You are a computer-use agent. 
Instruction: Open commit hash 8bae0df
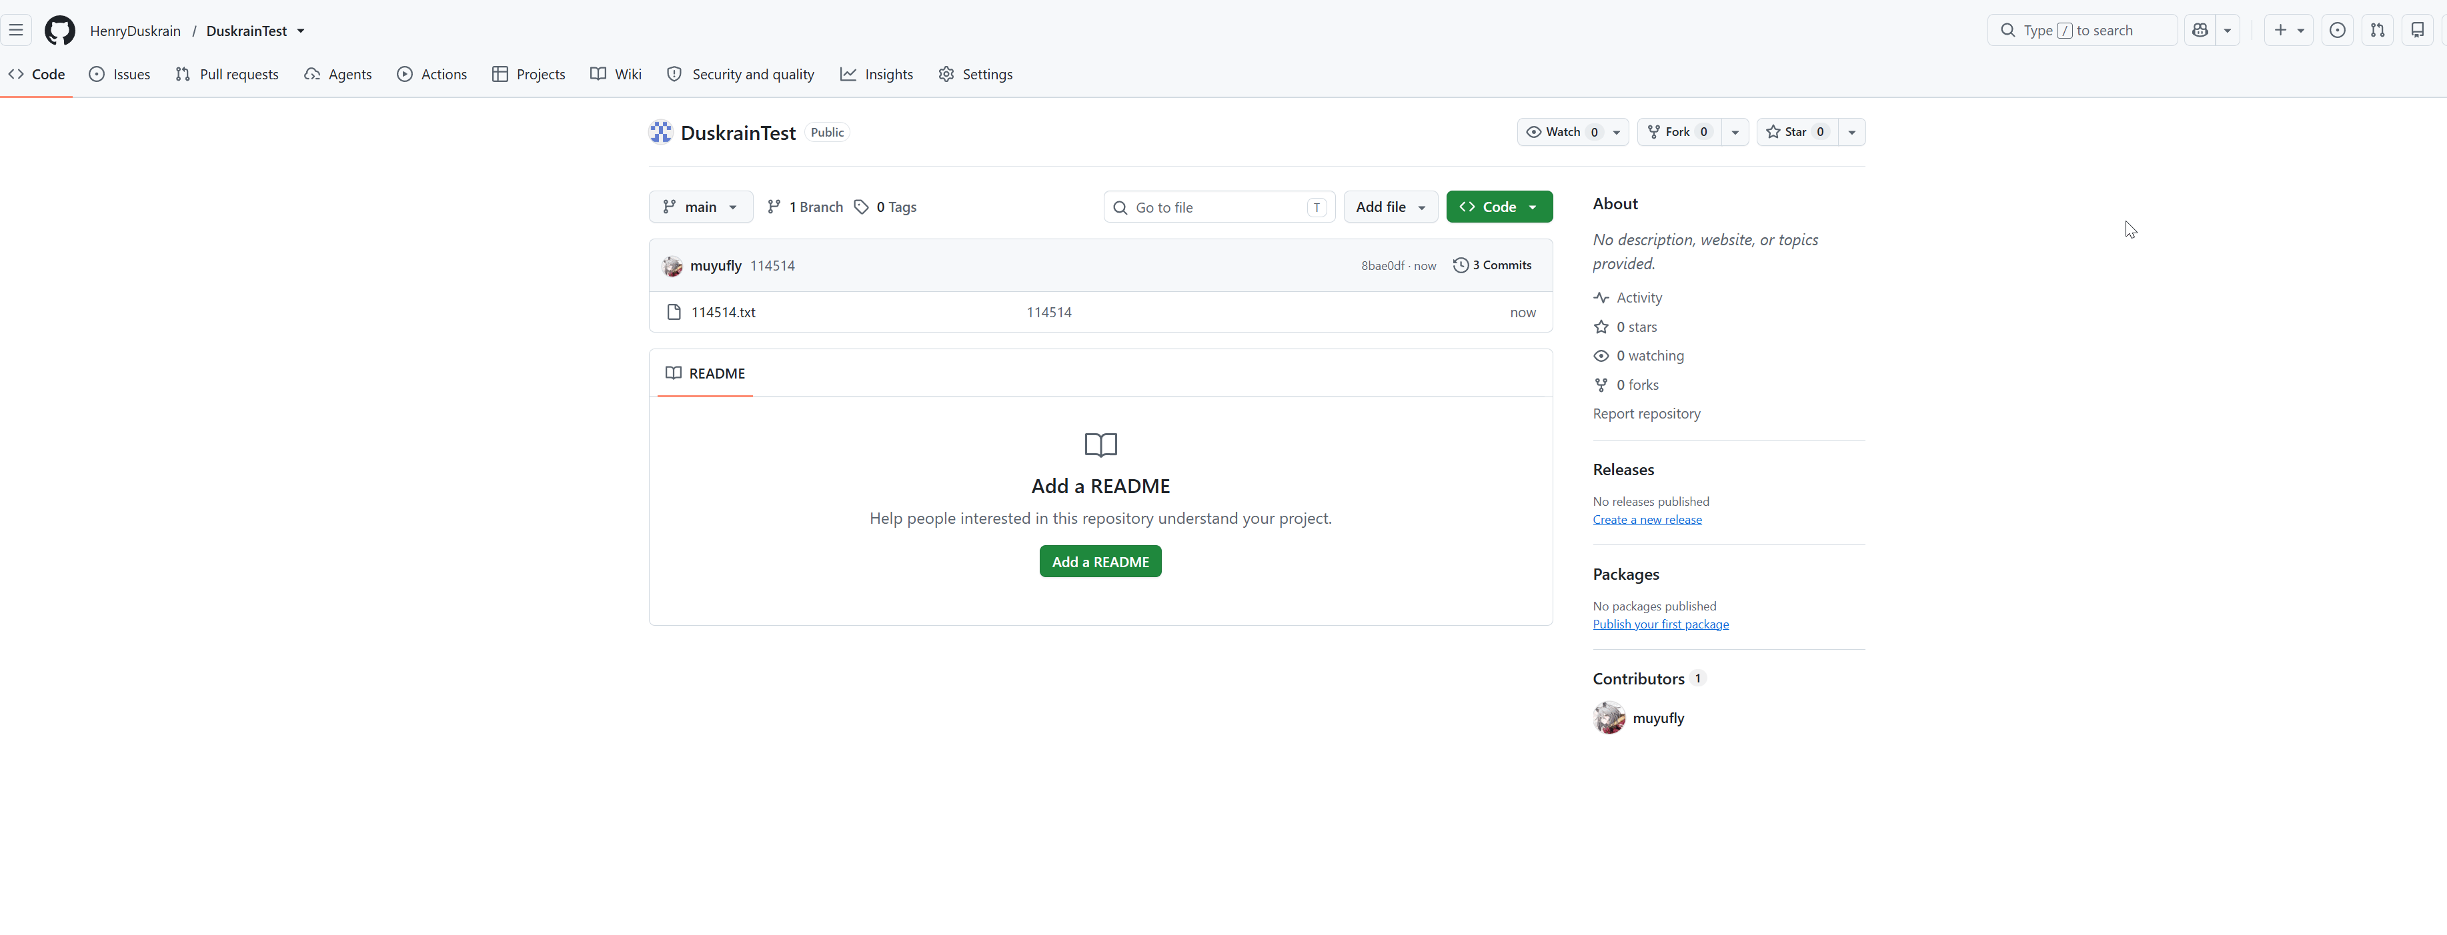[1382, 266]
